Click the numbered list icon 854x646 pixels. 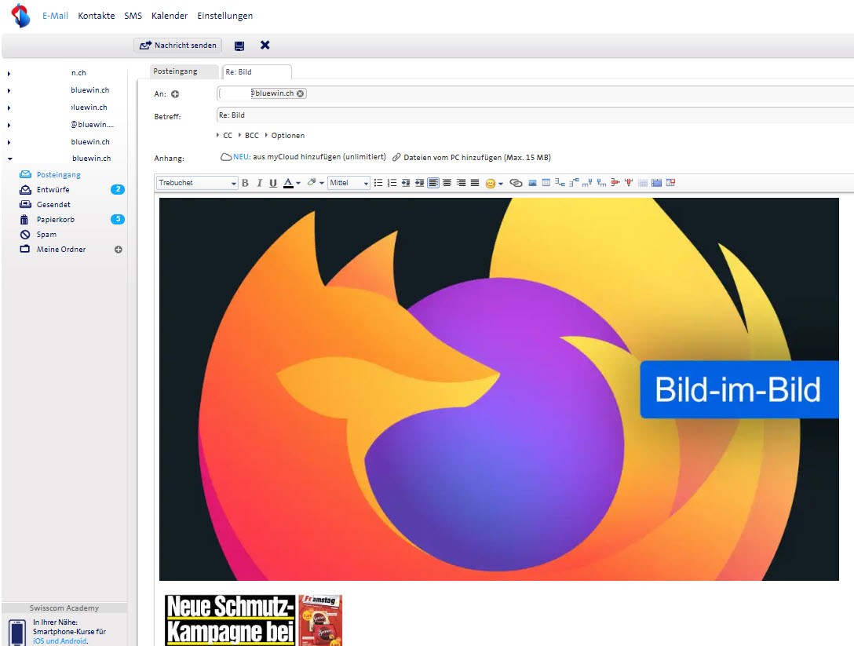tap(392, 183)
